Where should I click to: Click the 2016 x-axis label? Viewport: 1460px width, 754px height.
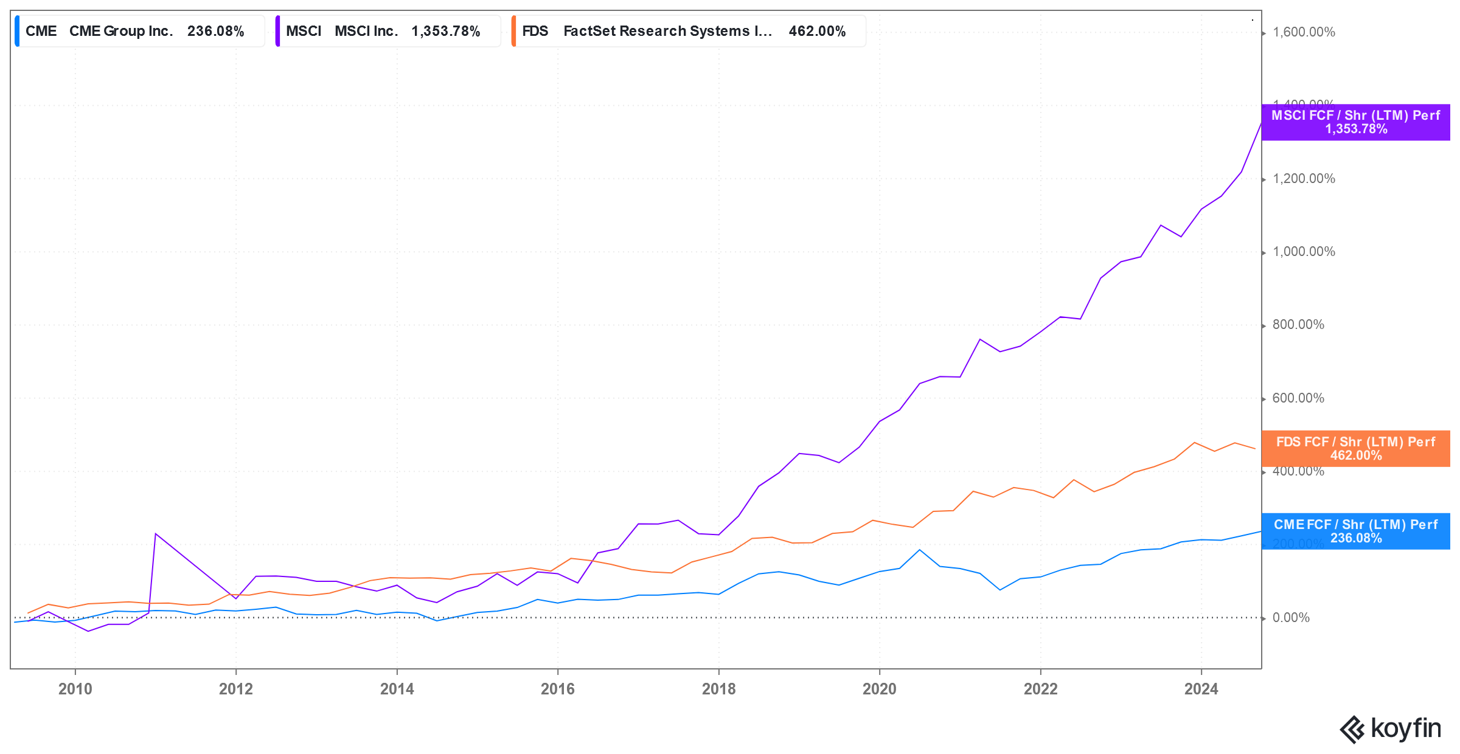pyautogui.click(x=558, y=689)
